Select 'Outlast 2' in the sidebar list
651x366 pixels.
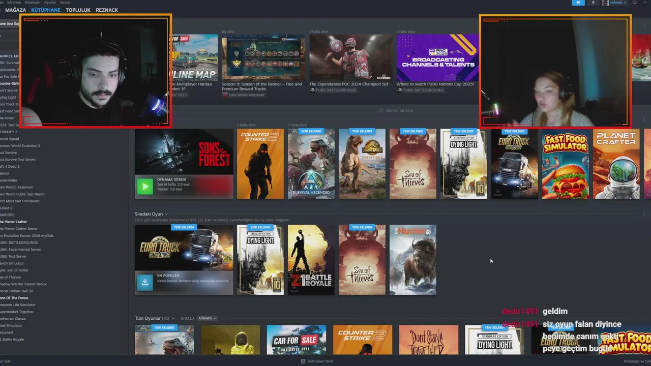point(7,208)
